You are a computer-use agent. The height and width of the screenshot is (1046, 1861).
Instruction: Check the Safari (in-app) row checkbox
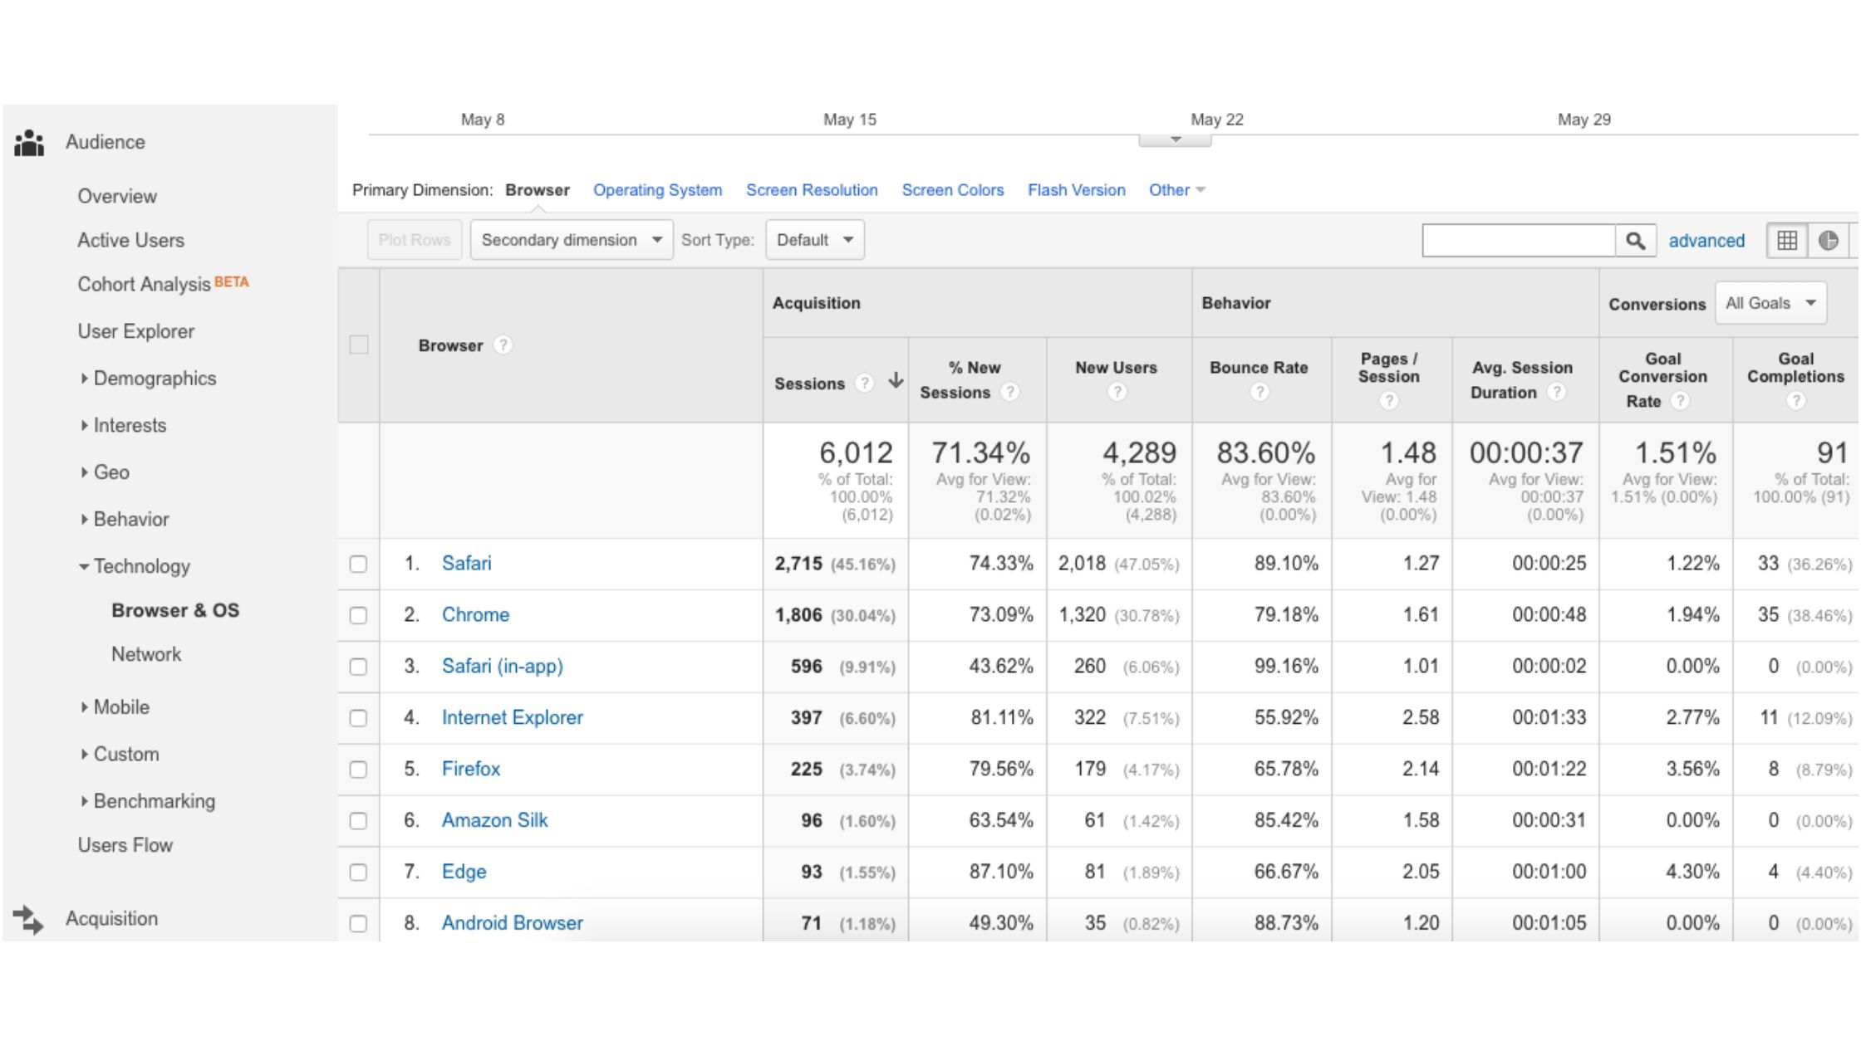coord(358,667)
